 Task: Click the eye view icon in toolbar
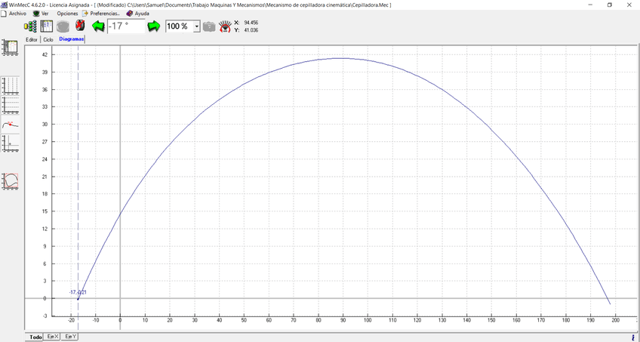pos(225,26)
